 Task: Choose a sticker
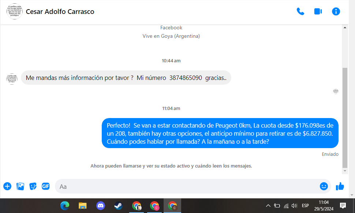pos(33,186)
